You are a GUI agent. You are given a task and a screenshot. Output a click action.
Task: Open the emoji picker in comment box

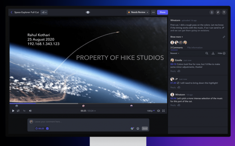pyautogui.click(x=138, y=129)
